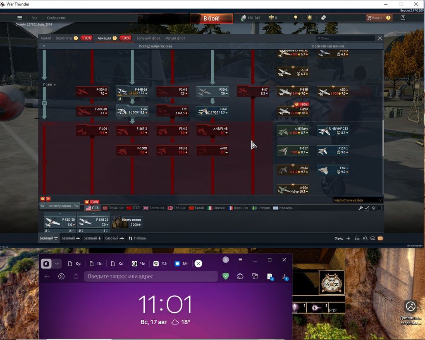Click the wrench icon above crew slots
This screenshot has height=340, width=425.
point(361,208)
